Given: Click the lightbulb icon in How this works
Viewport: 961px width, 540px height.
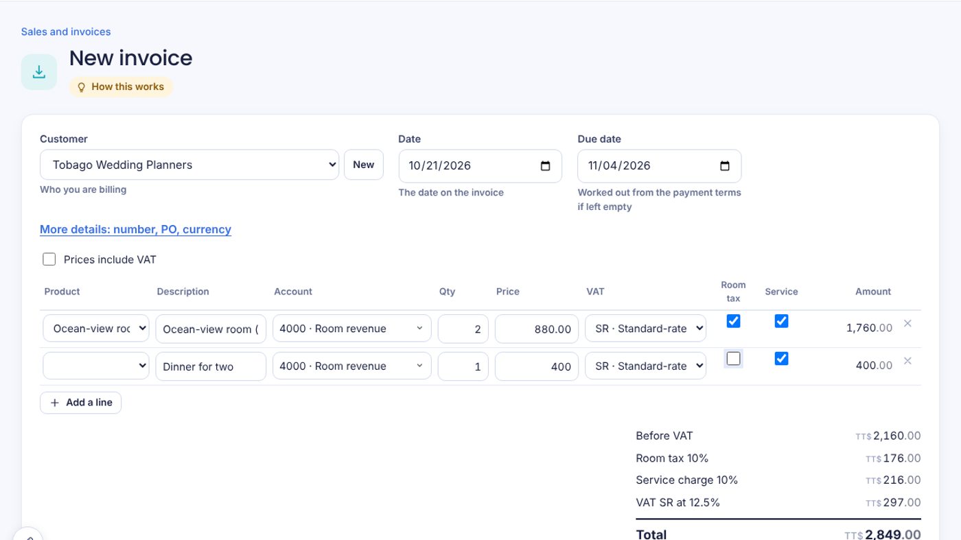Looking at the screenshot, I should coord(81,87).
